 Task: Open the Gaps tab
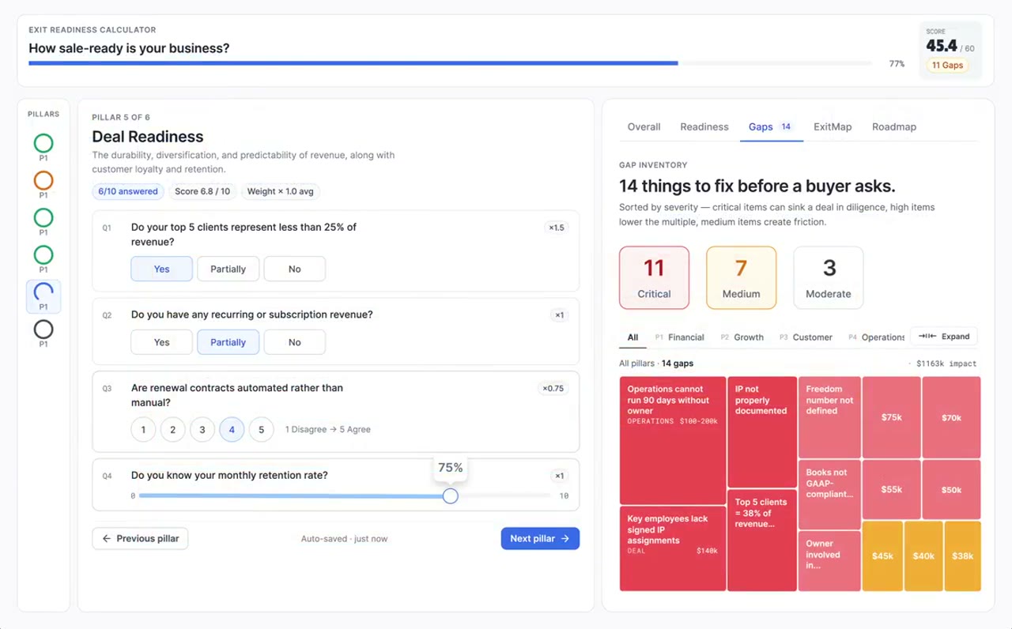(x=771, y=126)
